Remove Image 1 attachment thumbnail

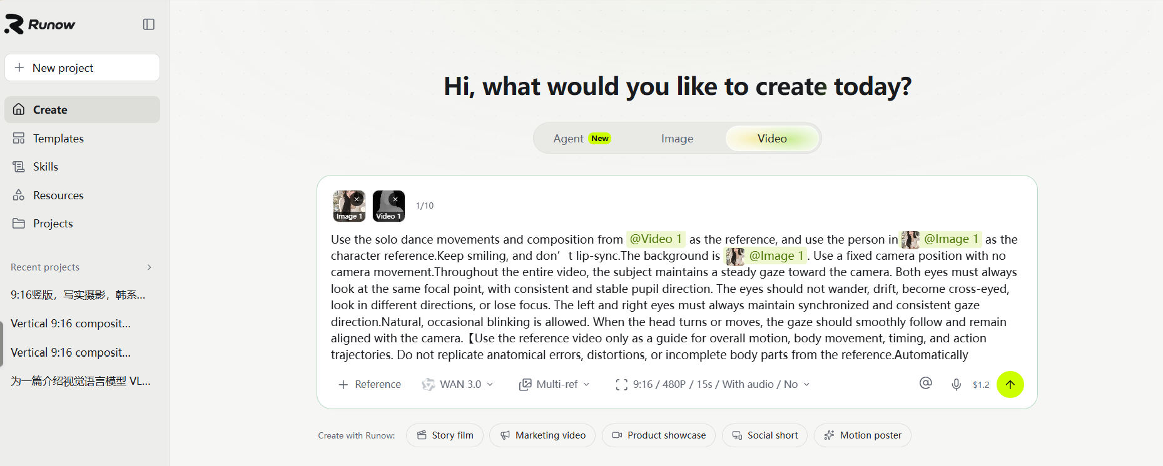(x=357, y=199)
